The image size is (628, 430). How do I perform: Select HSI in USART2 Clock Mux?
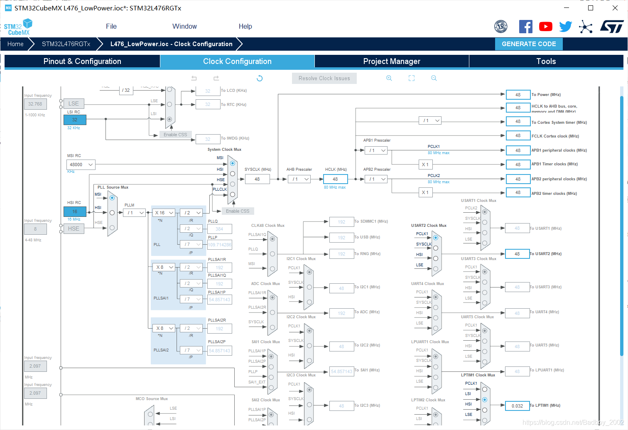click(x=436, y=258)
